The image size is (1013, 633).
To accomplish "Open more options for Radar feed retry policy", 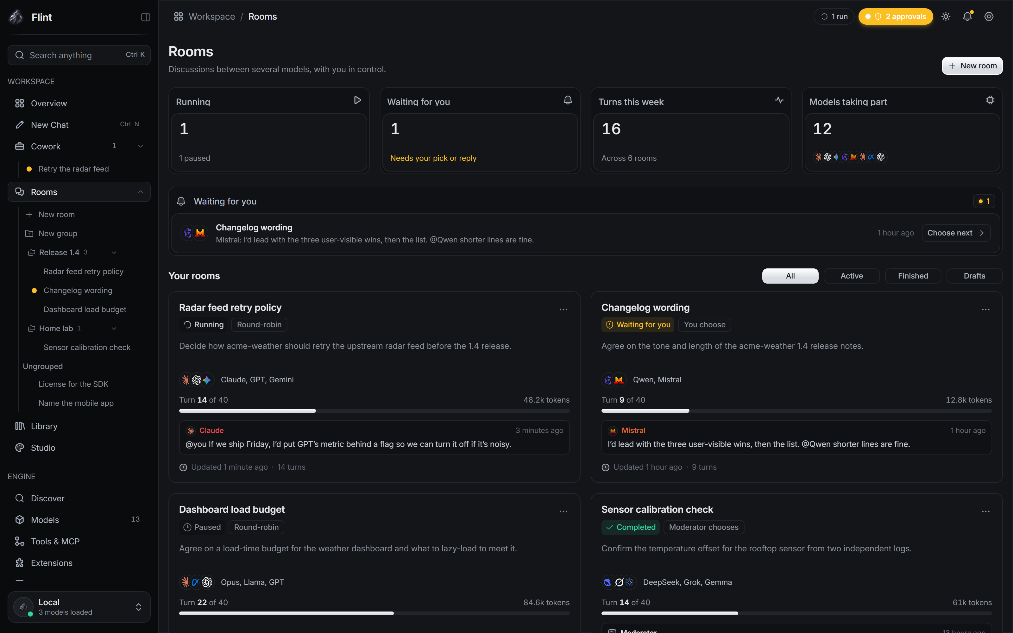I will pos(563,310).
